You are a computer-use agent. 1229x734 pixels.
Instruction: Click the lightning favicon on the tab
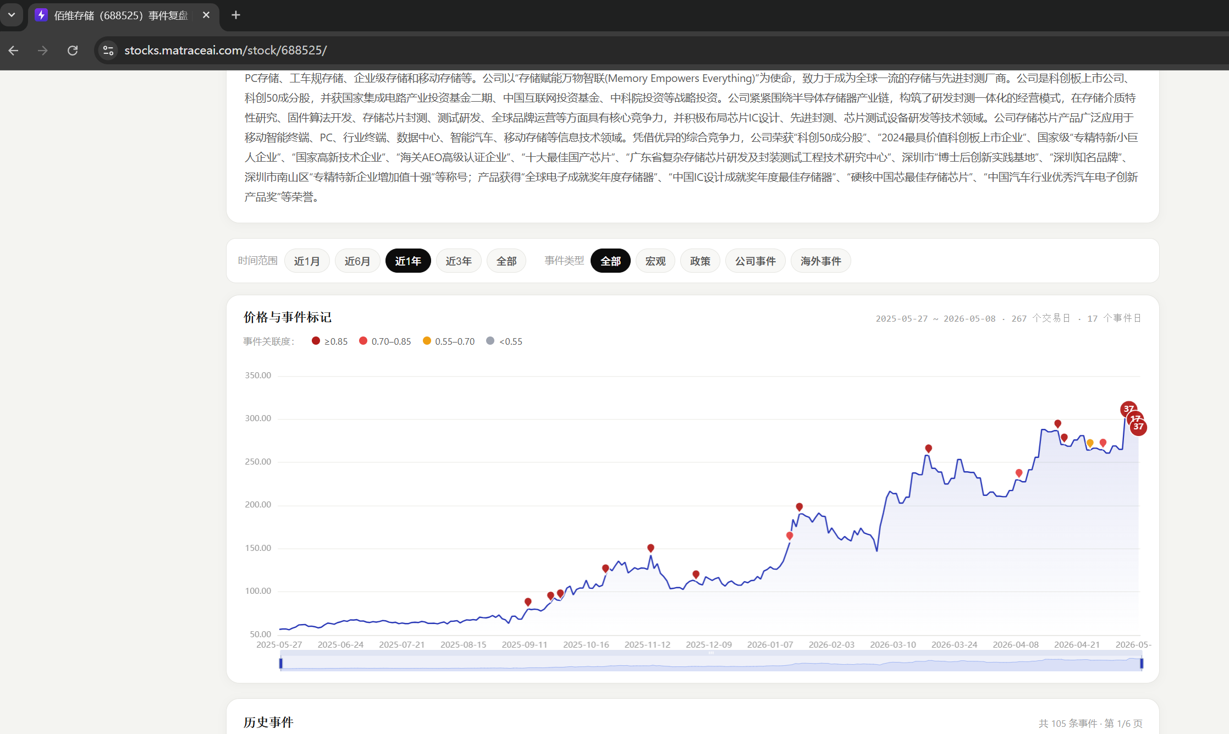pos(41,15)
